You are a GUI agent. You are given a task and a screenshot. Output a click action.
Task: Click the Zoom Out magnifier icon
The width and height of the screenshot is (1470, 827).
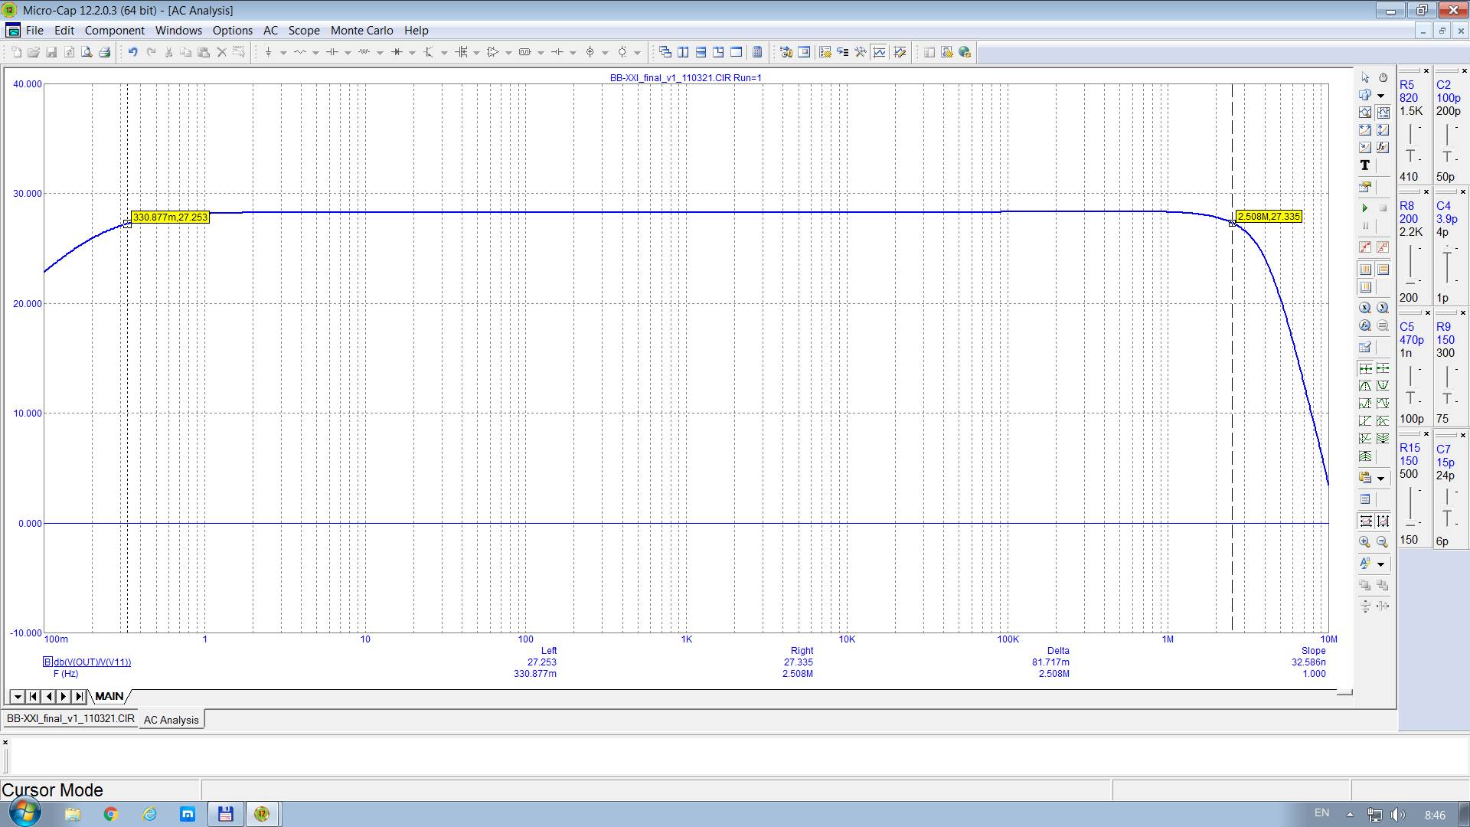point(1382,542)
